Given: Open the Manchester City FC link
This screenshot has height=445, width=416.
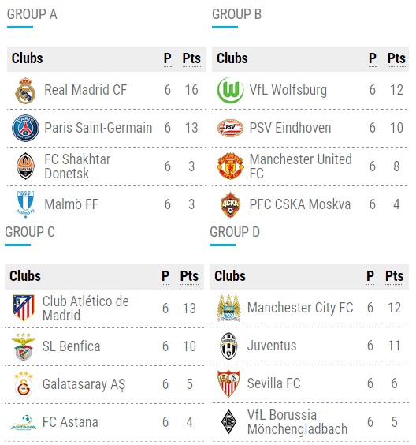Looking at the screenshot, I should (x=300, y=308).
